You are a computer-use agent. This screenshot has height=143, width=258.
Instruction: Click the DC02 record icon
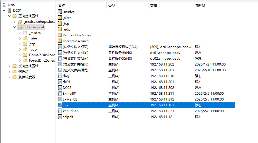click(x=60, y=87)
